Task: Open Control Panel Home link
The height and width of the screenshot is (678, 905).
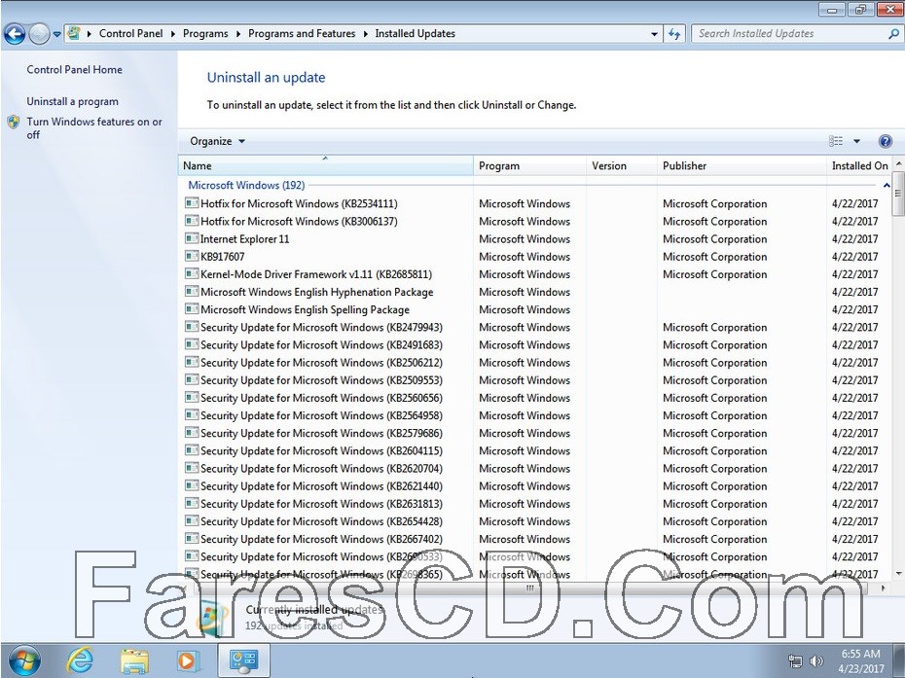Action: [75, 70]
